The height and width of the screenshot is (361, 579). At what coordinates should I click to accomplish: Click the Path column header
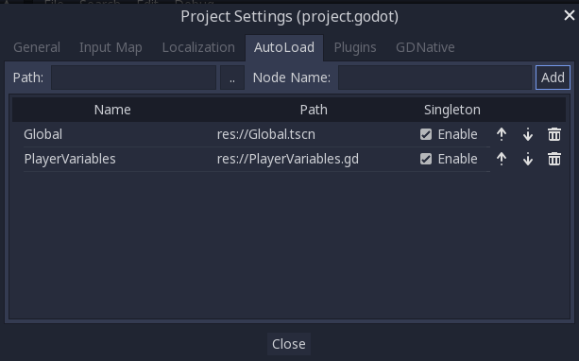coord(314,110)
